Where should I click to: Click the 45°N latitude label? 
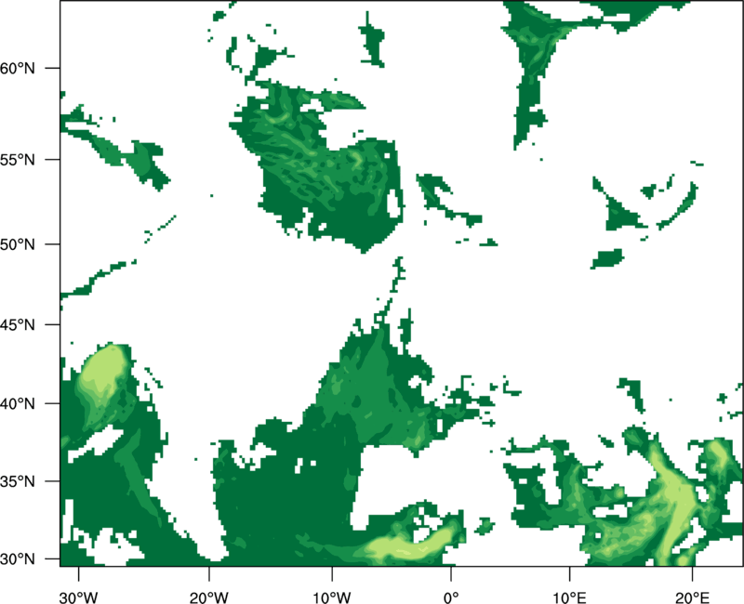(x=18, y=324)
